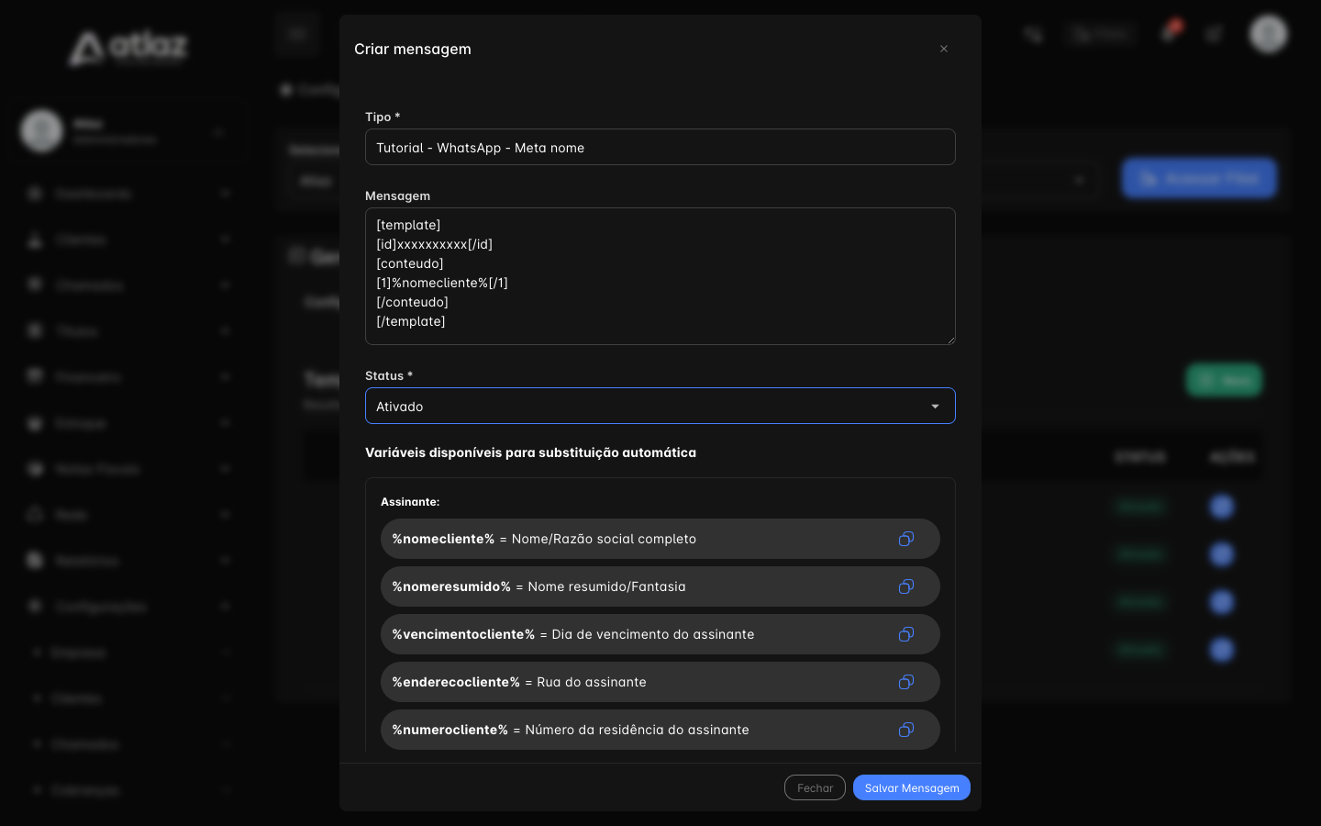Screen dimensions: 1321x826
Task: Place the cursor on the "[id]xxxxxxxxxx[/id]" line
Action: [x=435, y=244]
